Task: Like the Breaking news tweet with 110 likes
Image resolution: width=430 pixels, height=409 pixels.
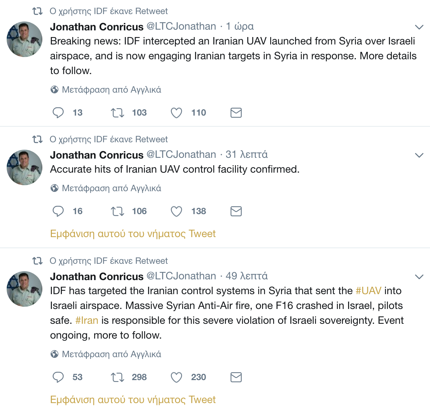Action: coord(176,113)
